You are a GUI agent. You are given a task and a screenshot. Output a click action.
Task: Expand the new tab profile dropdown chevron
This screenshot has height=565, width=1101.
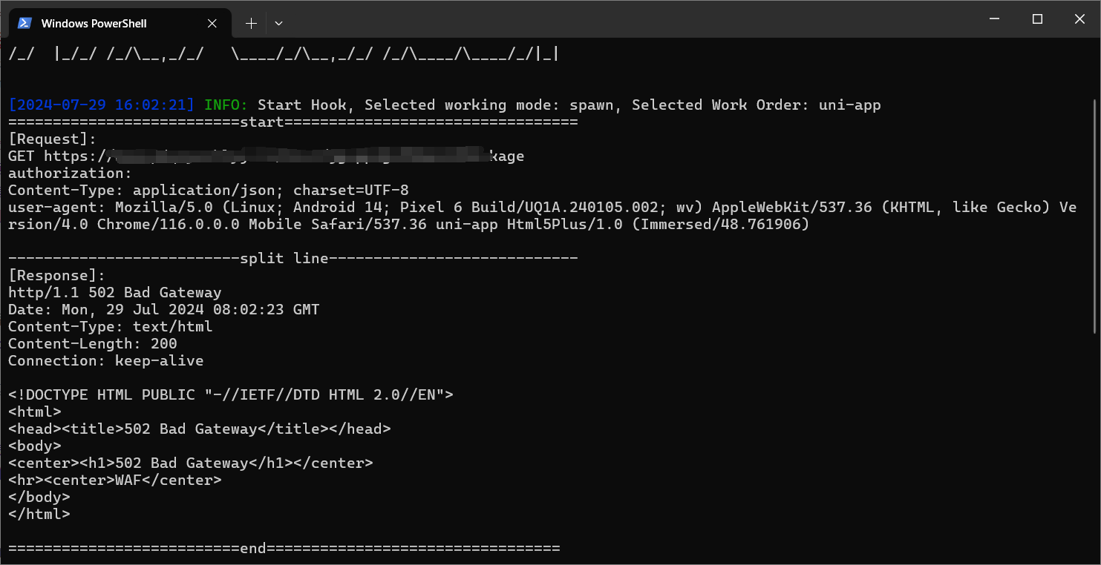coord(278,23)
